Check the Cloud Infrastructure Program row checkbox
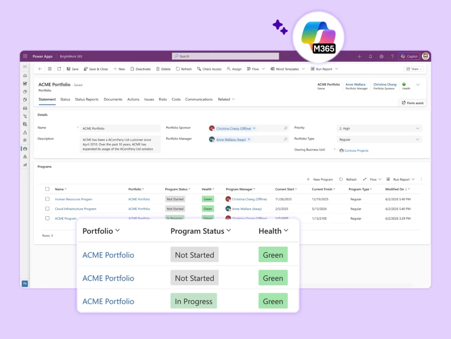Viewport: 451px width, 339px height. [x=47, y=209]
